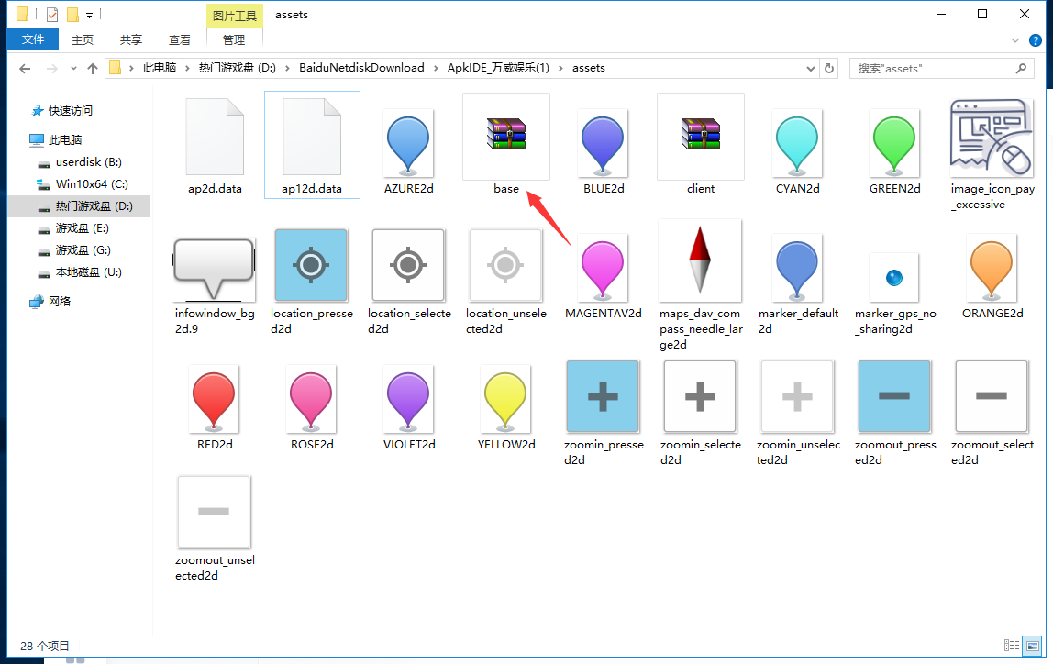Select the base archive file
This screenshot has height=664, width=1053.
[506, 137]
